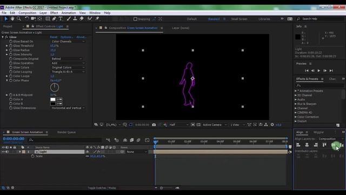
Task: Click the Glow About link
Action: point(81,37)
